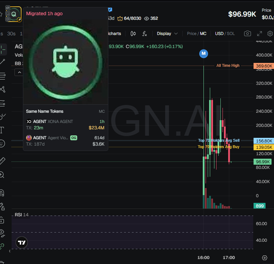Collapse the drawing toolbar with left arrow
This screenshot has width=274, height=264.
coord(10,251)
